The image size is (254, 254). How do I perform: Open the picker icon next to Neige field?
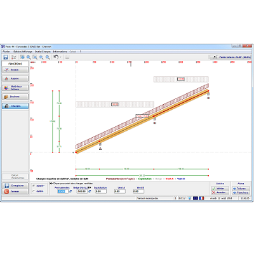pos(90,191)
